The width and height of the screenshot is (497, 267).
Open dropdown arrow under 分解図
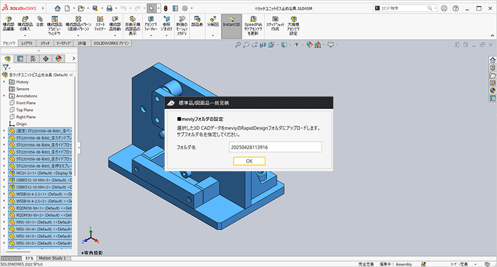tap(213, 36)
